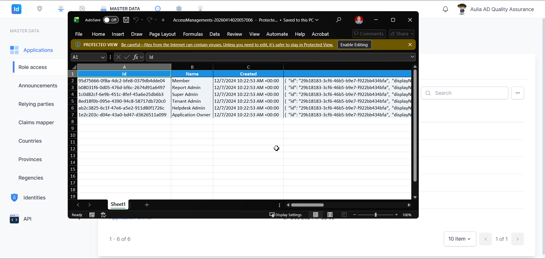Open the Automate ribbon tab
The width and height of the screenshot is (545, 259).
277,34
